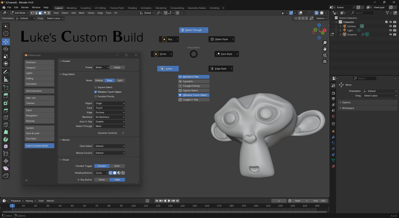
Task: Set Drag Select mode to Default
Action: tap(99, 80)
